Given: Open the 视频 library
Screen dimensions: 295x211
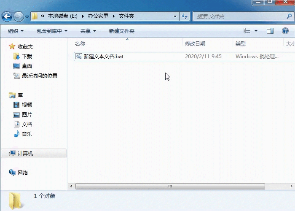Looking at the screenshot, I should pyautogui.click(x=27, y=105).
